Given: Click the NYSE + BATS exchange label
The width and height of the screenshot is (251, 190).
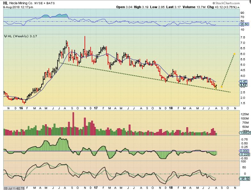Looking at the screenshot, I should click(45, 3).
